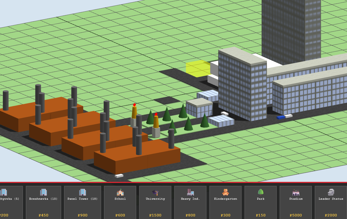Pick the Stadium icon

pyautogui.click(x=296, y=192)
